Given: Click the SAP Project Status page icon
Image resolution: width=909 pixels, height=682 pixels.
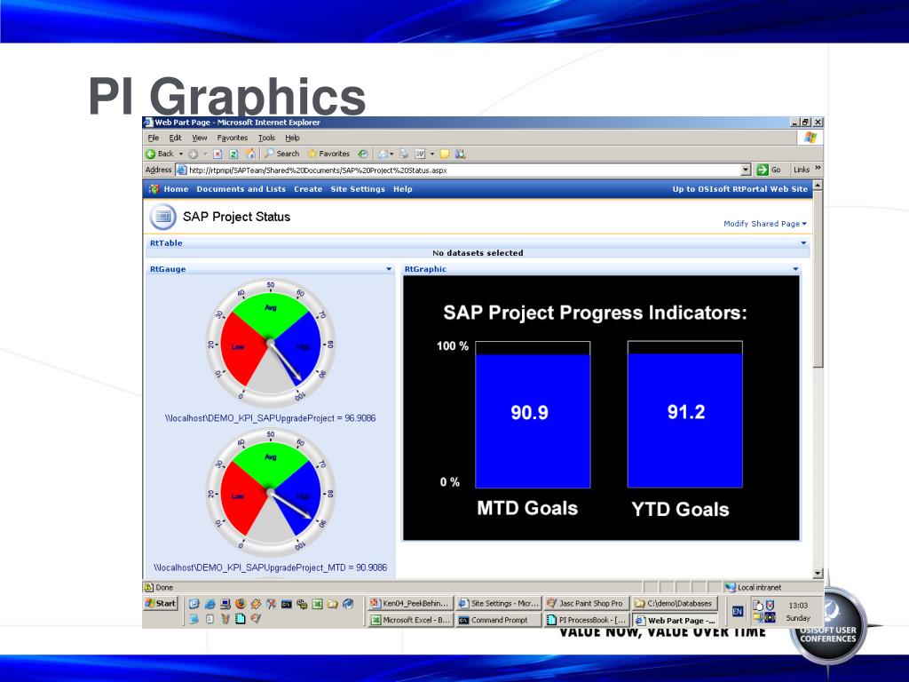Looking at the screenshot, I should [163, 217].
